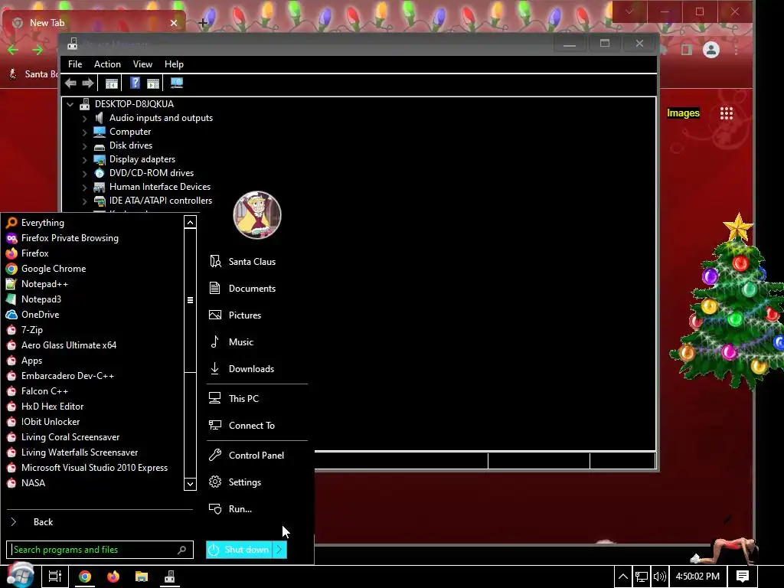Open the Action menu in Device Manager
The image size is (784, 588).
point(107,64)
